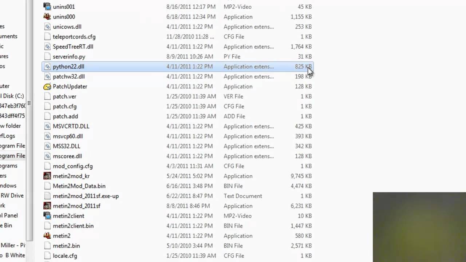The height and width of the screenshot is (262, 466).
Task: Click the patch.ver file icon
Action: [47, 96]
